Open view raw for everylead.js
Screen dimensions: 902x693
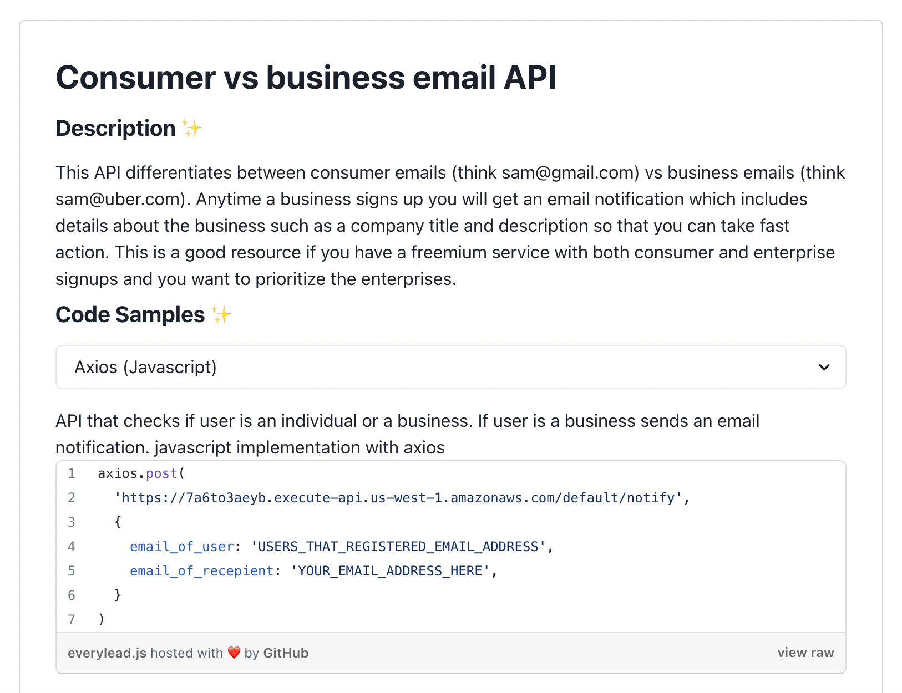coord(805,653)
